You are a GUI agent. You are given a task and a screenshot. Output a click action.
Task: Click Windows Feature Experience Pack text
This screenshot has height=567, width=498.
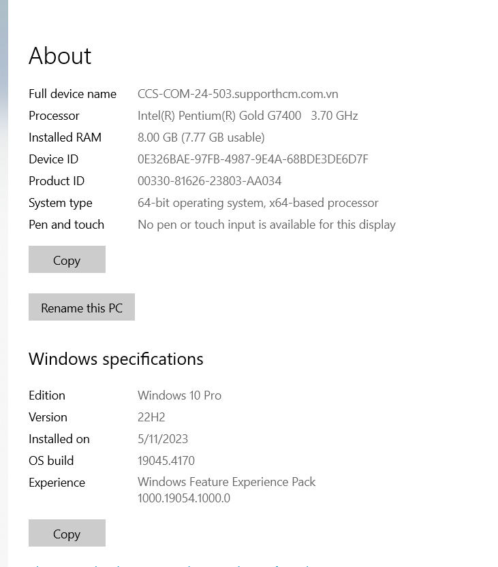click(226, 483)
